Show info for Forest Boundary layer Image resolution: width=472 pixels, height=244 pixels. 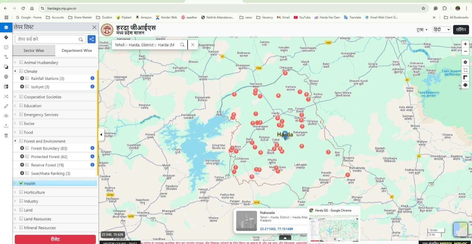92,148
